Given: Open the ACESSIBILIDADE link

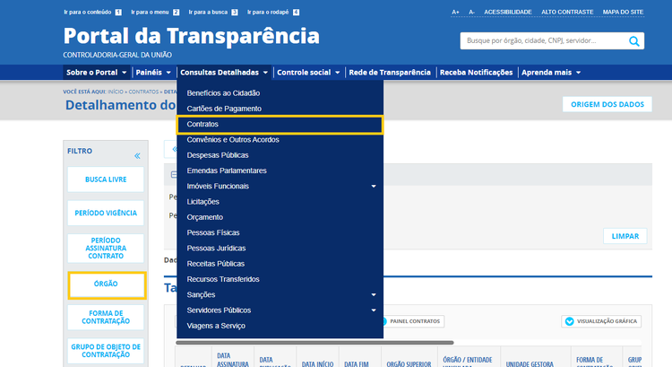Looking at the screenshot, I should click(x=508, y=12).
